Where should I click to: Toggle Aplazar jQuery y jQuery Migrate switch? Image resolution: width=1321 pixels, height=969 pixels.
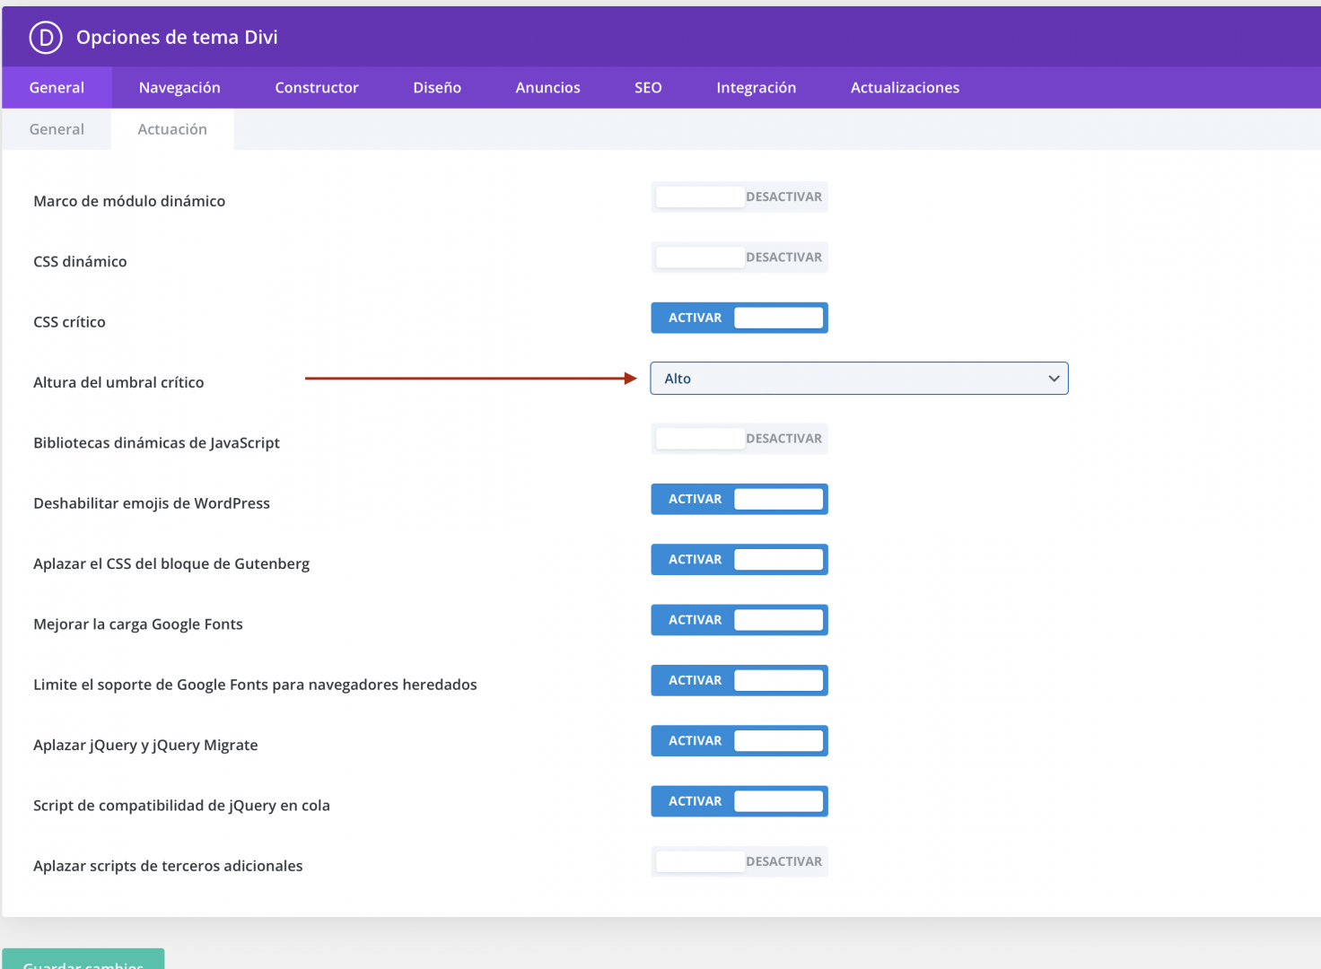739,741
